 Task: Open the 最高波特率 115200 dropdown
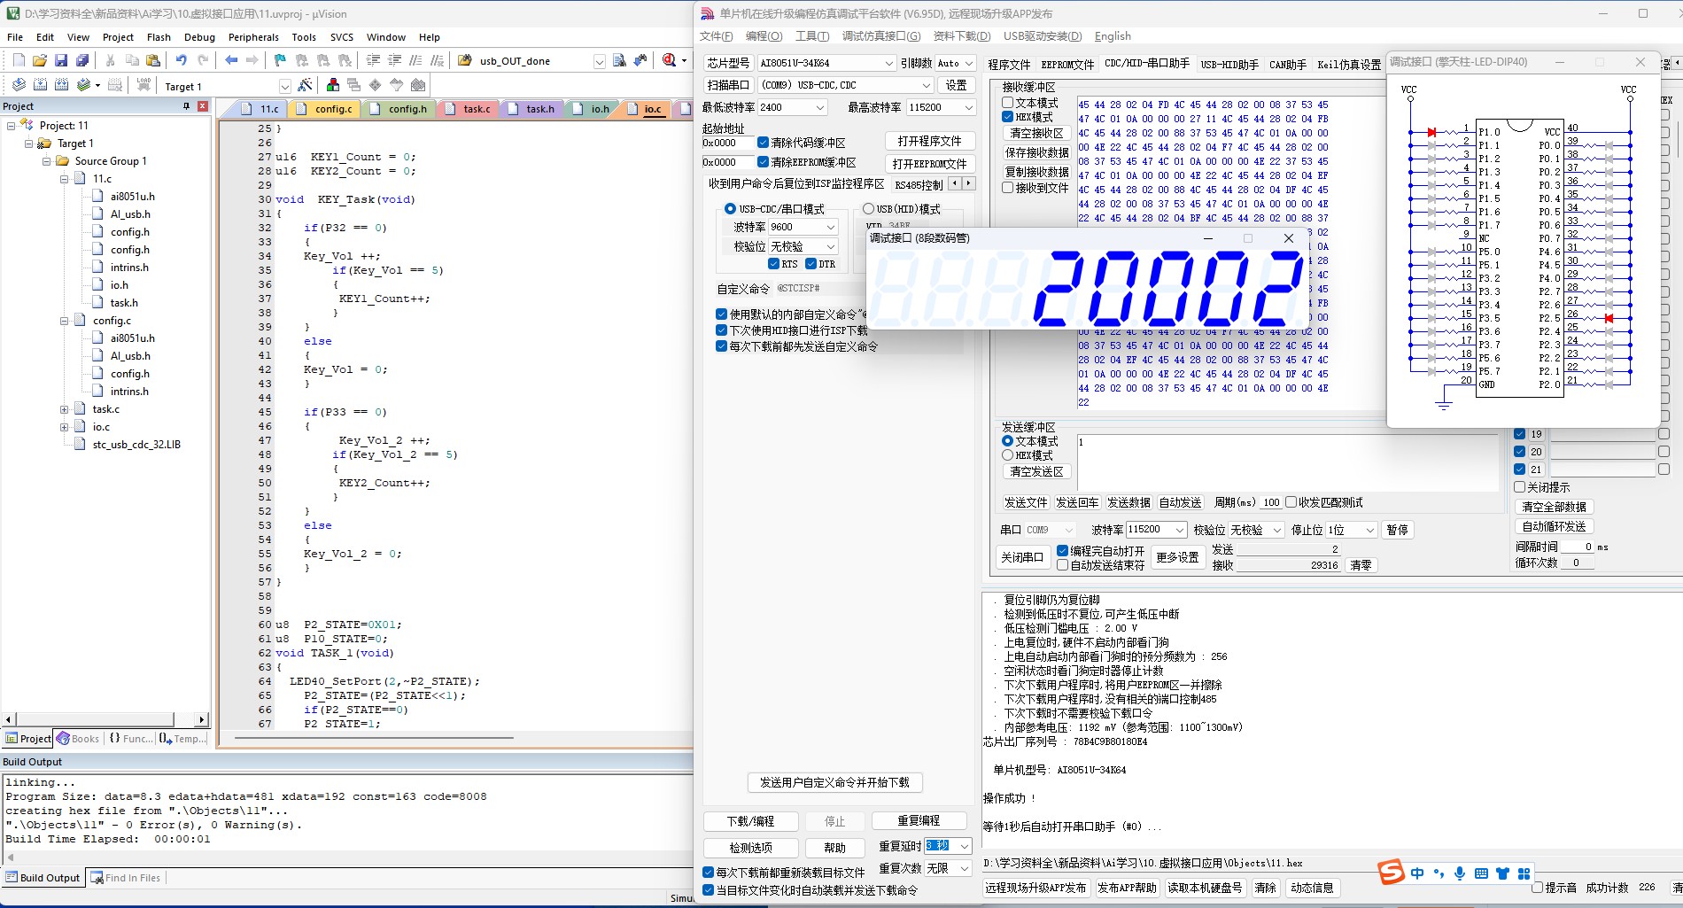point(968,107)
